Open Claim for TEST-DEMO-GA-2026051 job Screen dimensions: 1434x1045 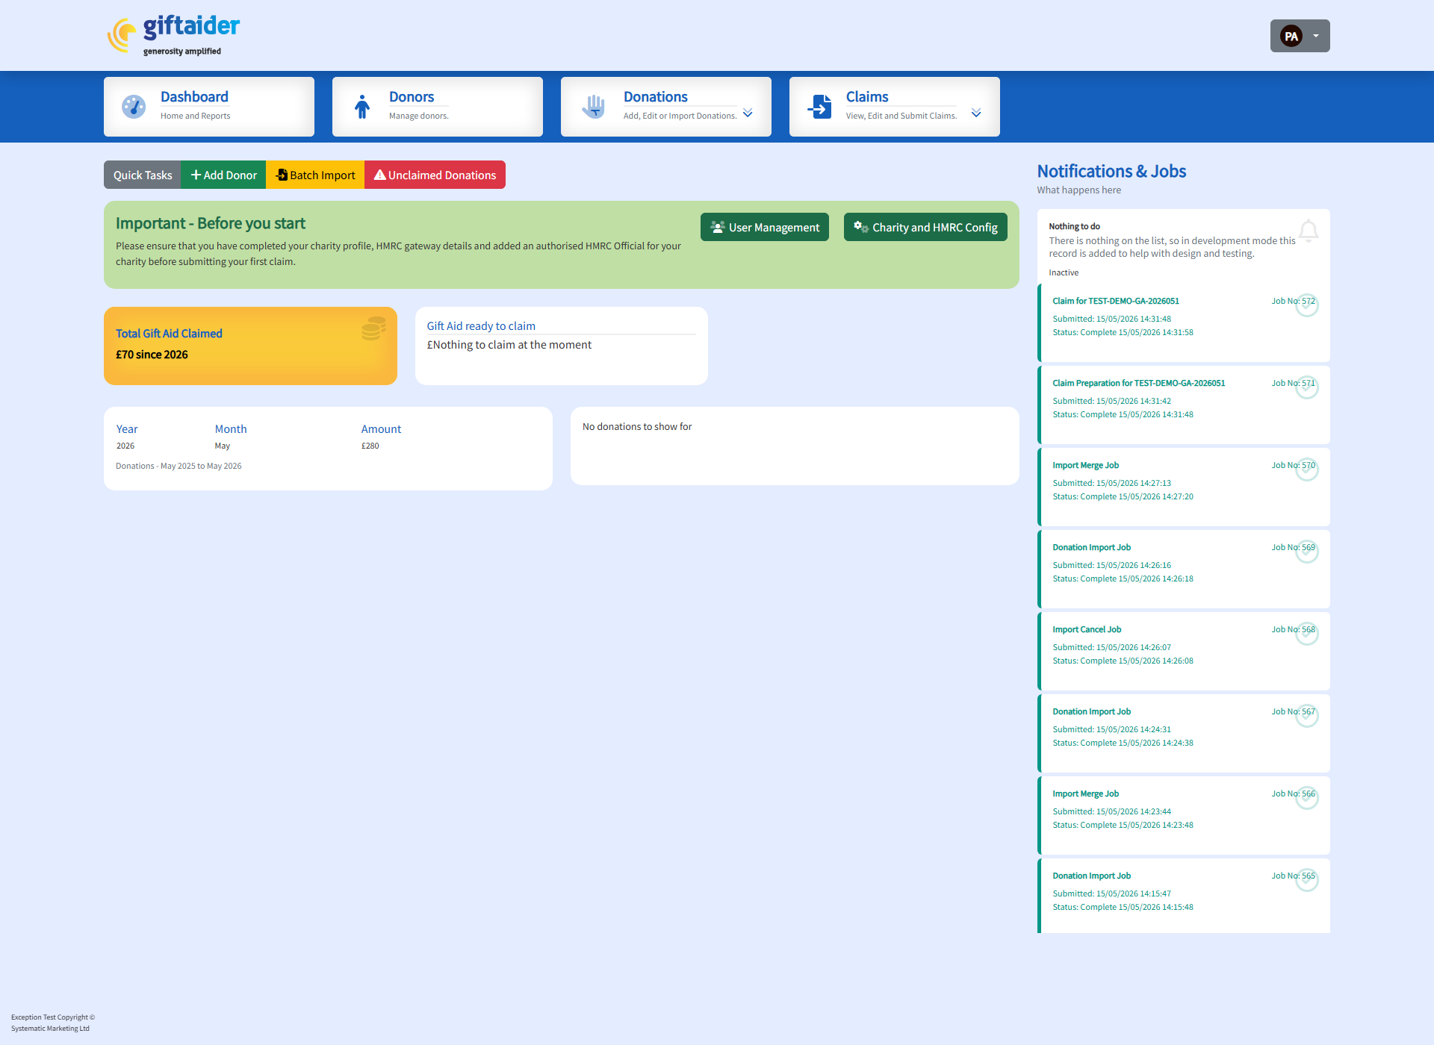pyautogui.click(x=1184, y=323)
